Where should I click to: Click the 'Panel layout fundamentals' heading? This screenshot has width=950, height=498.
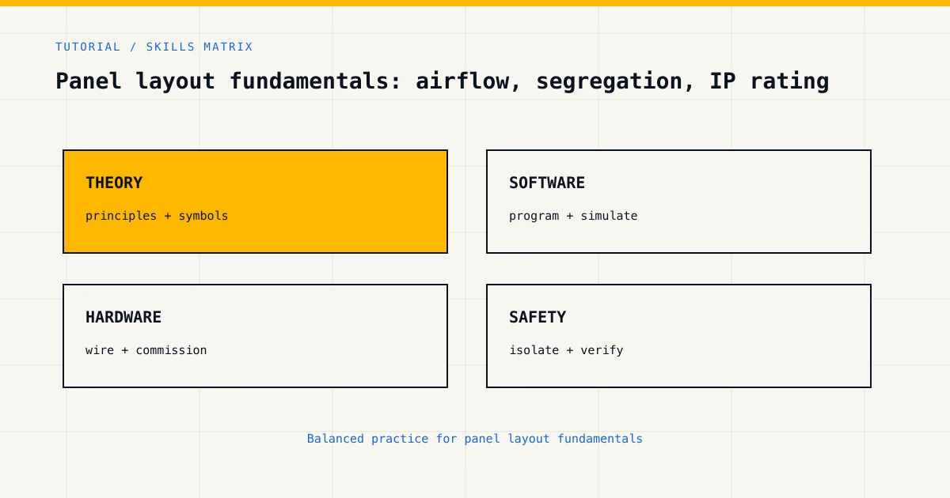[443, 81]
